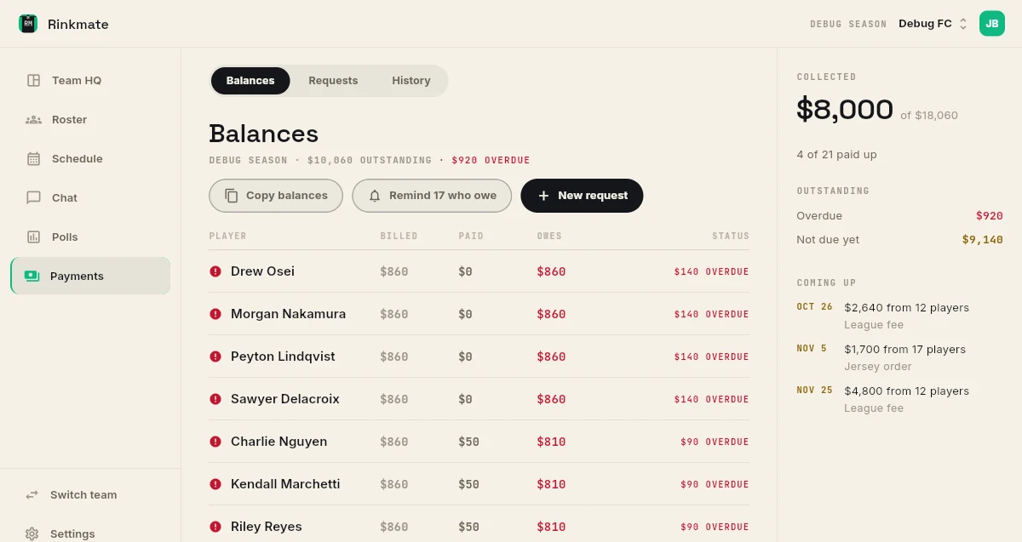Open Settings from the sidebar

click(x=90, y=533)
